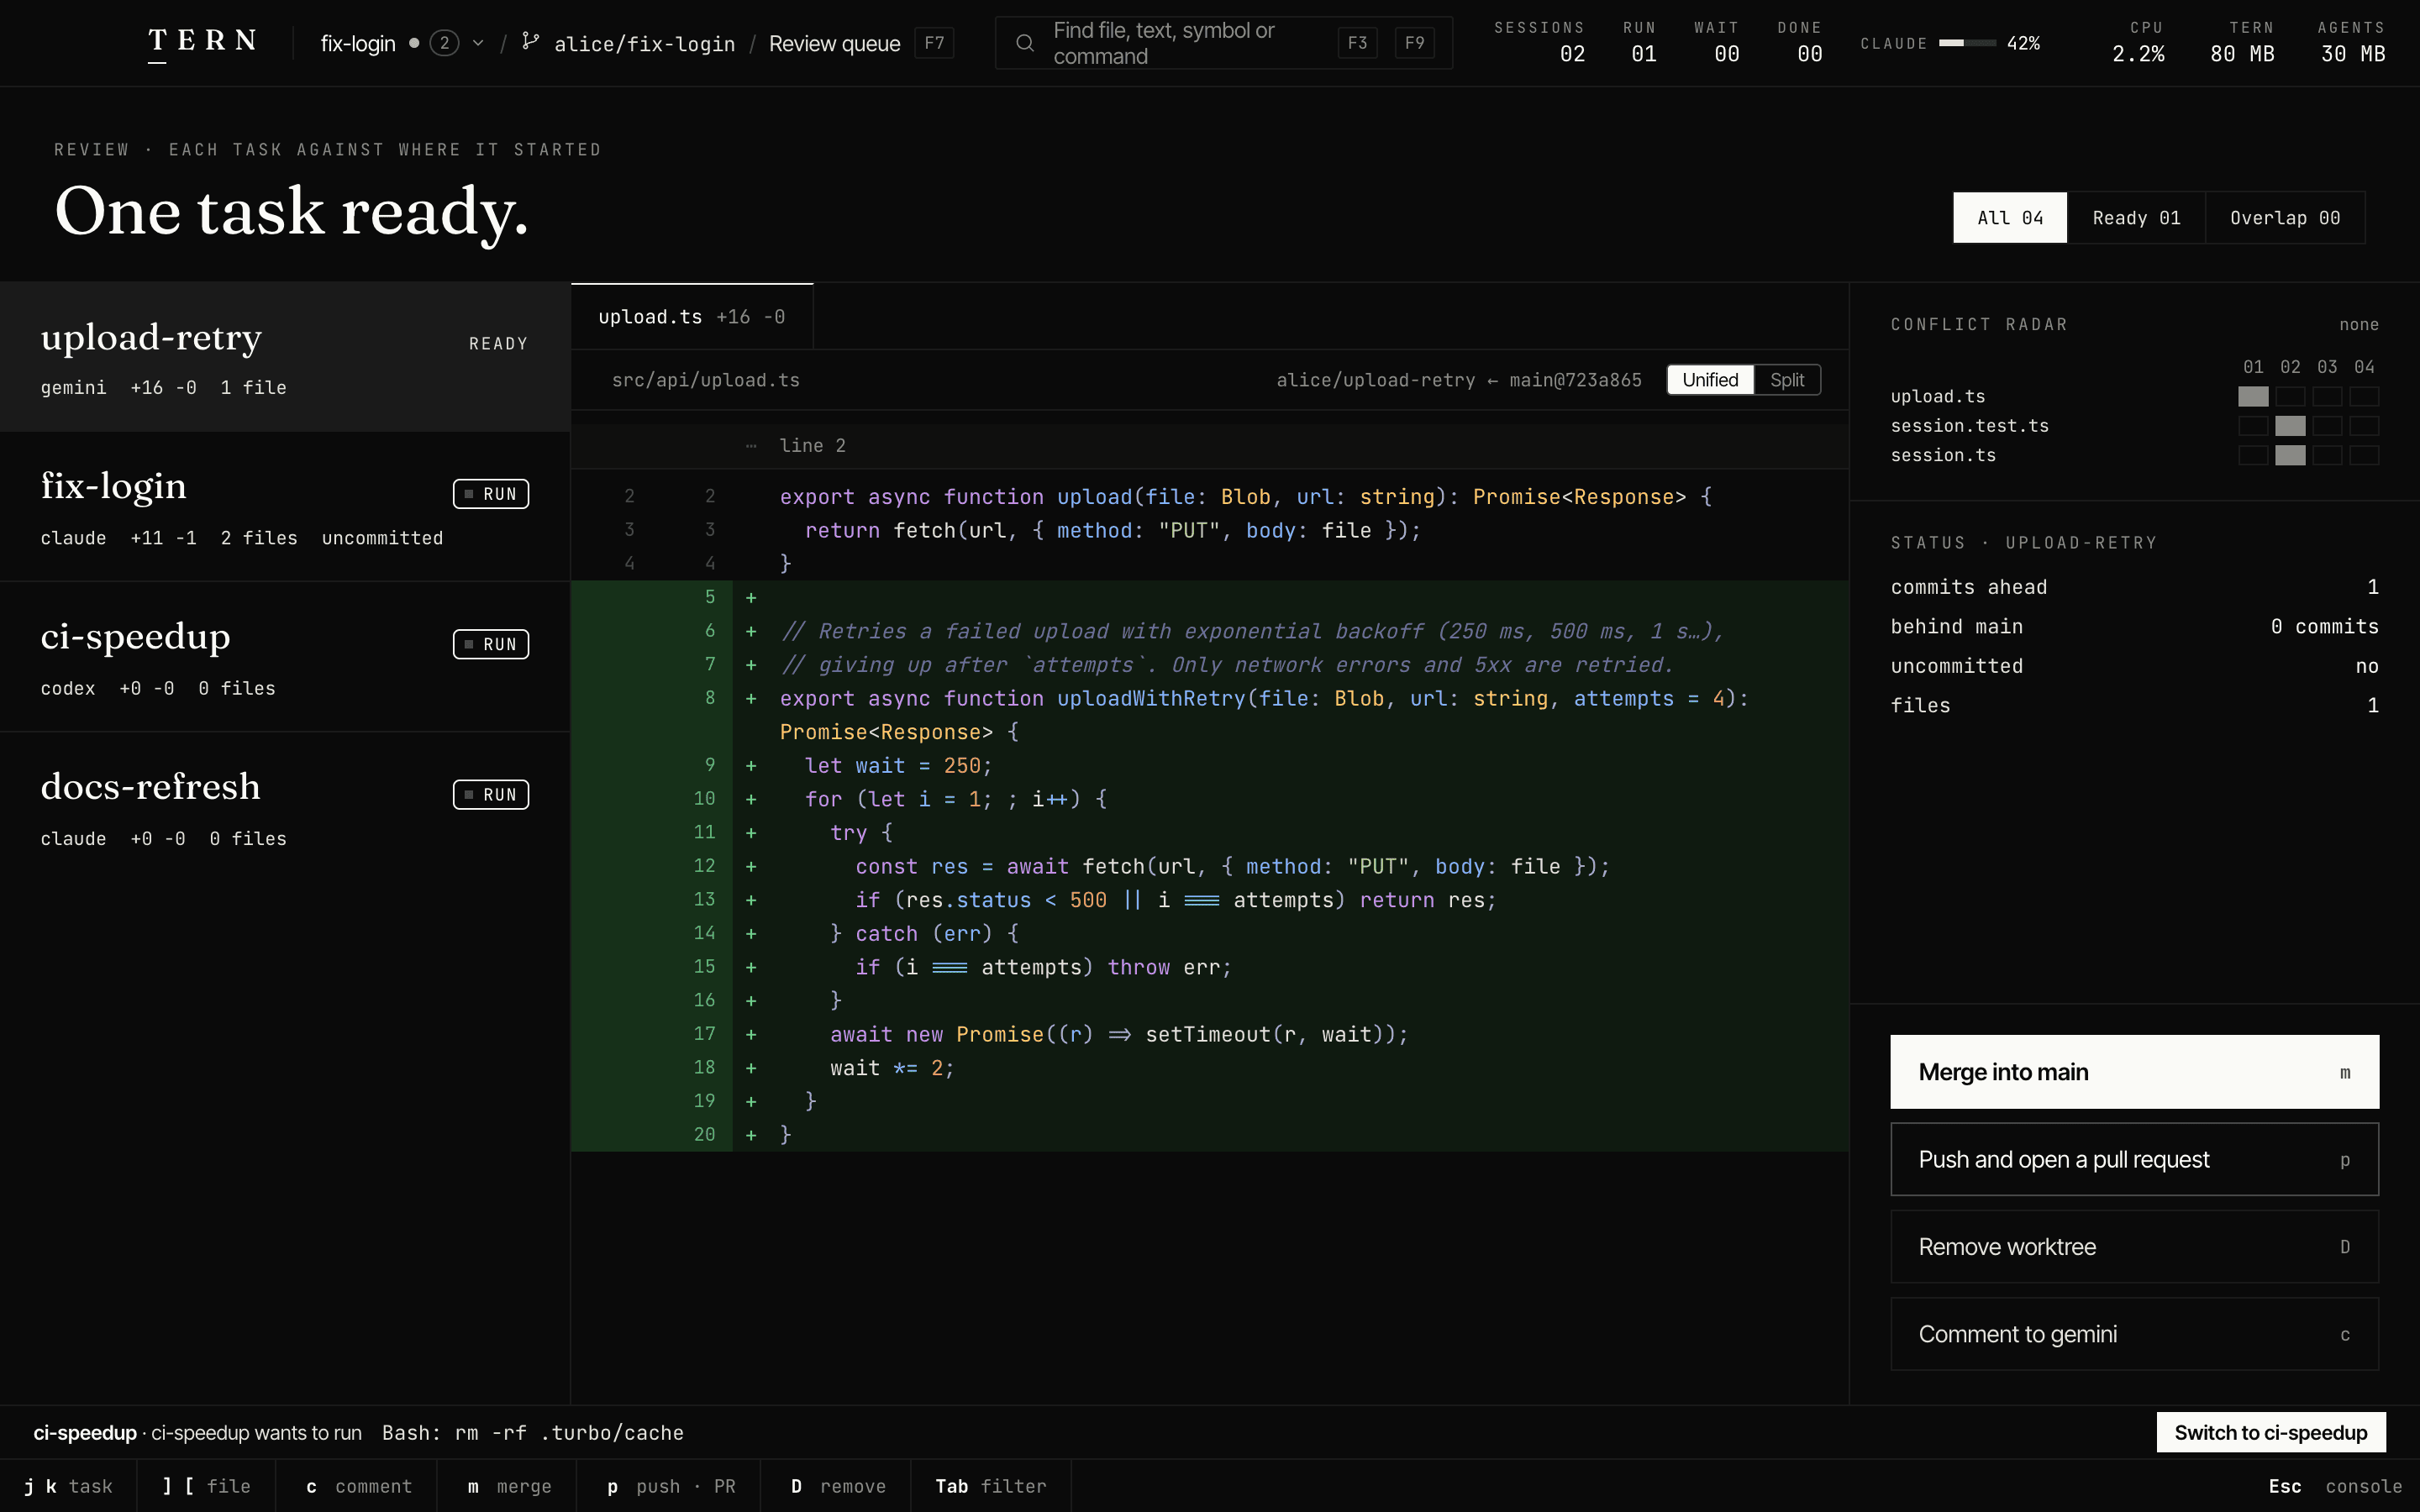Switch diff view to Split
Screen dimensions: 2420x1512
[x=1787, y=380]
